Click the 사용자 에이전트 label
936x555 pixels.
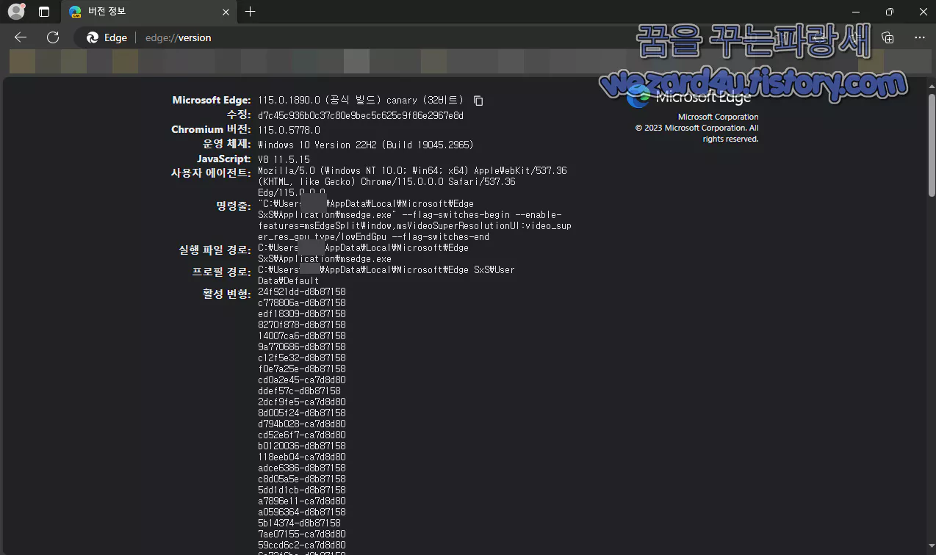[x=212, y=173]
